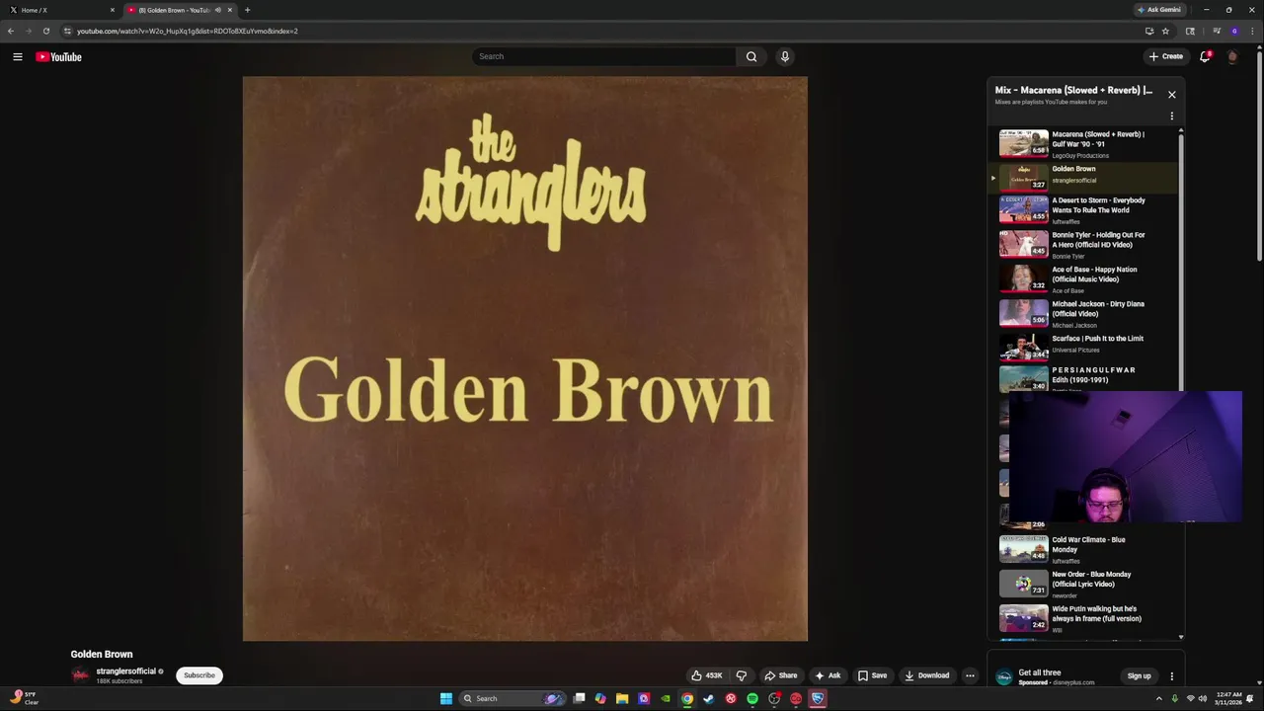
Task: Bookmark this page with star icon
Action: pyautogui.click(x=1165, y=31)
